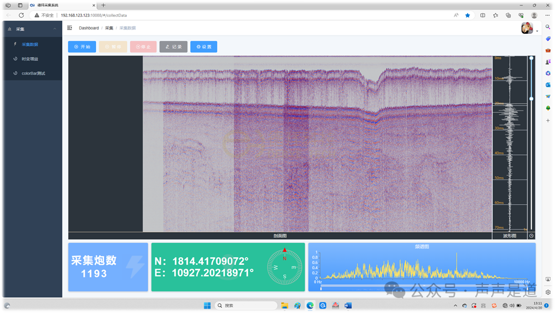Open the browser settings and more menu
The height and width of the screenshot is (313, 555).
coord(547,15)
